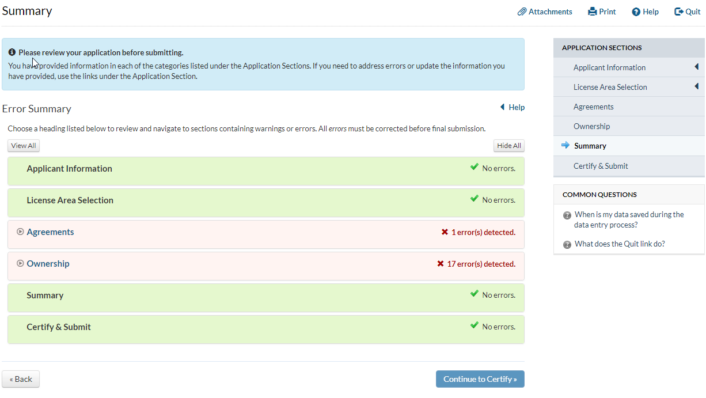
Task: Expand the Agreements error section
Action: (x=20, y=232)
